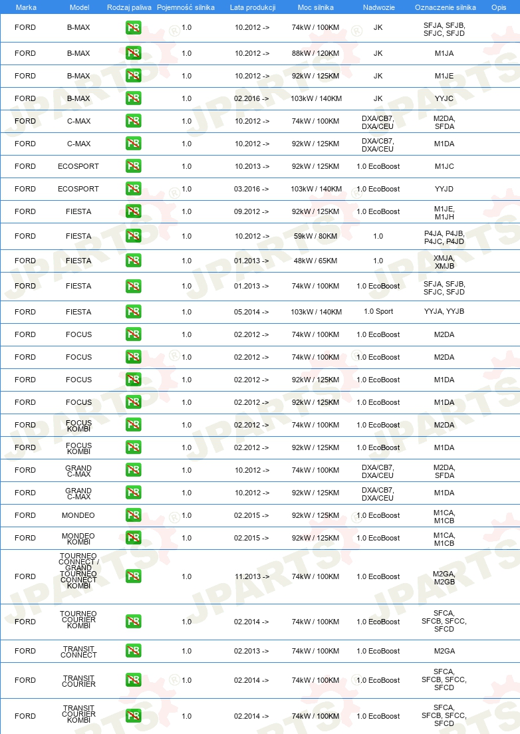Select the YYJD engine code cell
Image resolution: width=520 pixels, height=734 pixels.
(x=444, y=189)
